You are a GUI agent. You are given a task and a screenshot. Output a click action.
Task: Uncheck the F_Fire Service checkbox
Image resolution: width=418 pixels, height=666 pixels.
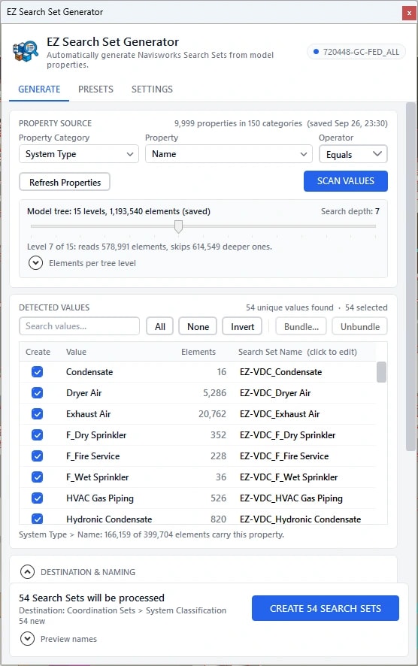click(38, 456)
